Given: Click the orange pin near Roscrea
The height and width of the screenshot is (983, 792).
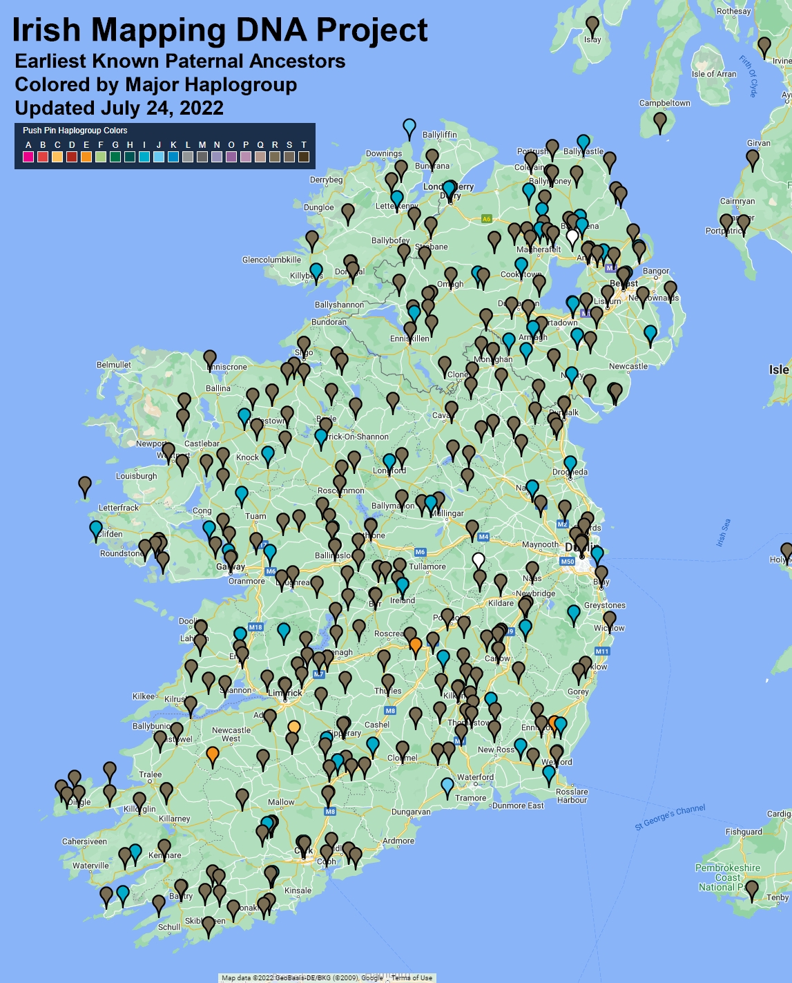Looking at the screenshot, I should pyautogui.click(x=415, y=645).
